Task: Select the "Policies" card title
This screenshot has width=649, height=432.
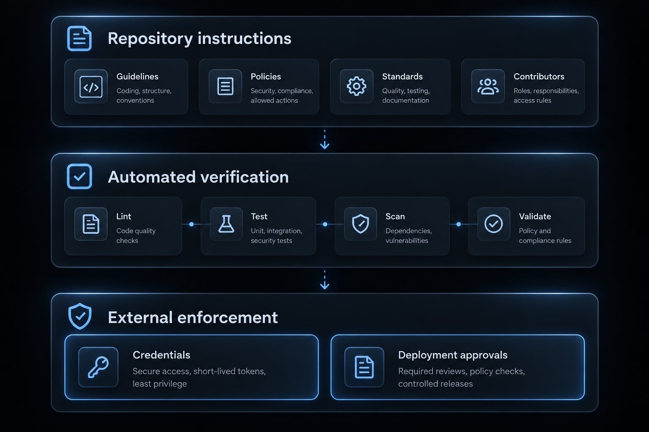Action: (266, 76)
